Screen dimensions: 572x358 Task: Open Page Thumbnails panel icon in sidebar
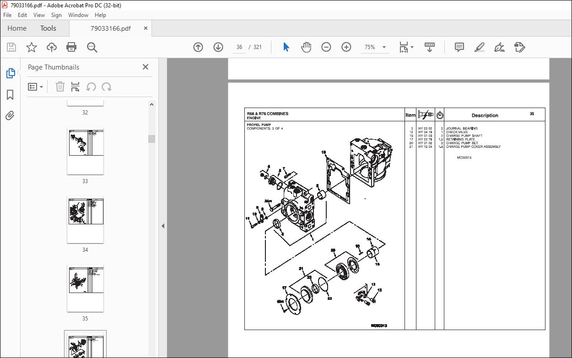click(x=10, y=73)
